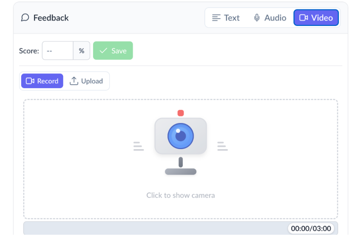Choose the Record video option
This screenshot has height=247, width=363.
[42, 81]
